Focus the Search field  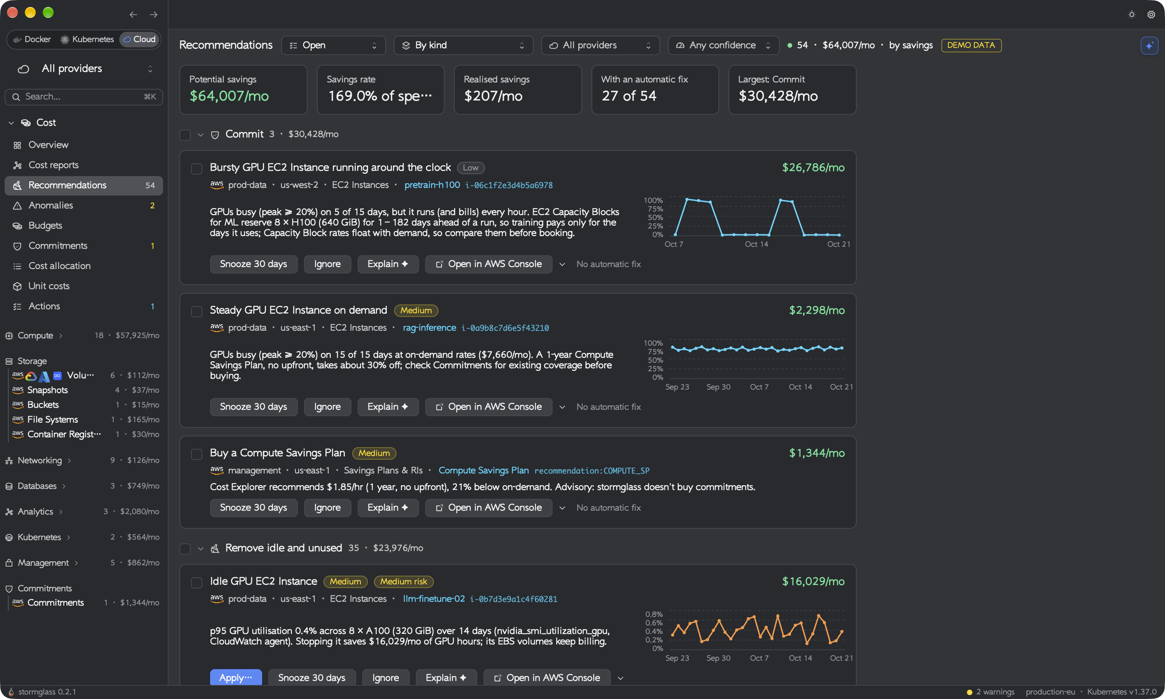pyautogui.click(x=84, y=97)
